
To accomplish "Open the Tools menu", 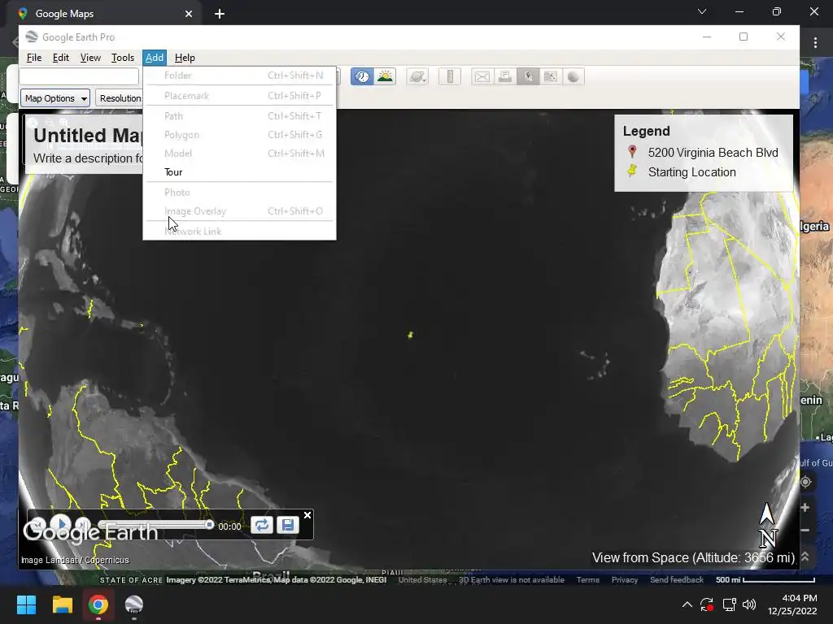I will click(x=123, y=58).
